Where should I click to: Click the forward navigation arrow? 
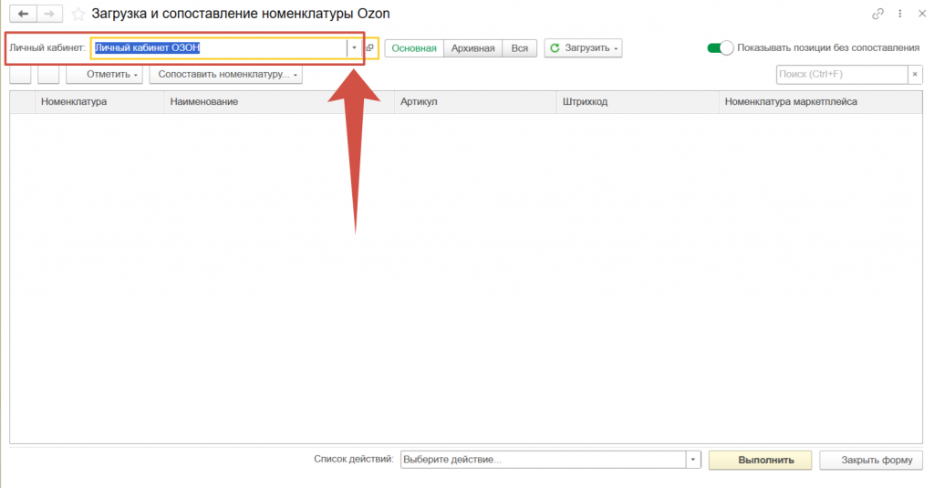click(49, 15)
